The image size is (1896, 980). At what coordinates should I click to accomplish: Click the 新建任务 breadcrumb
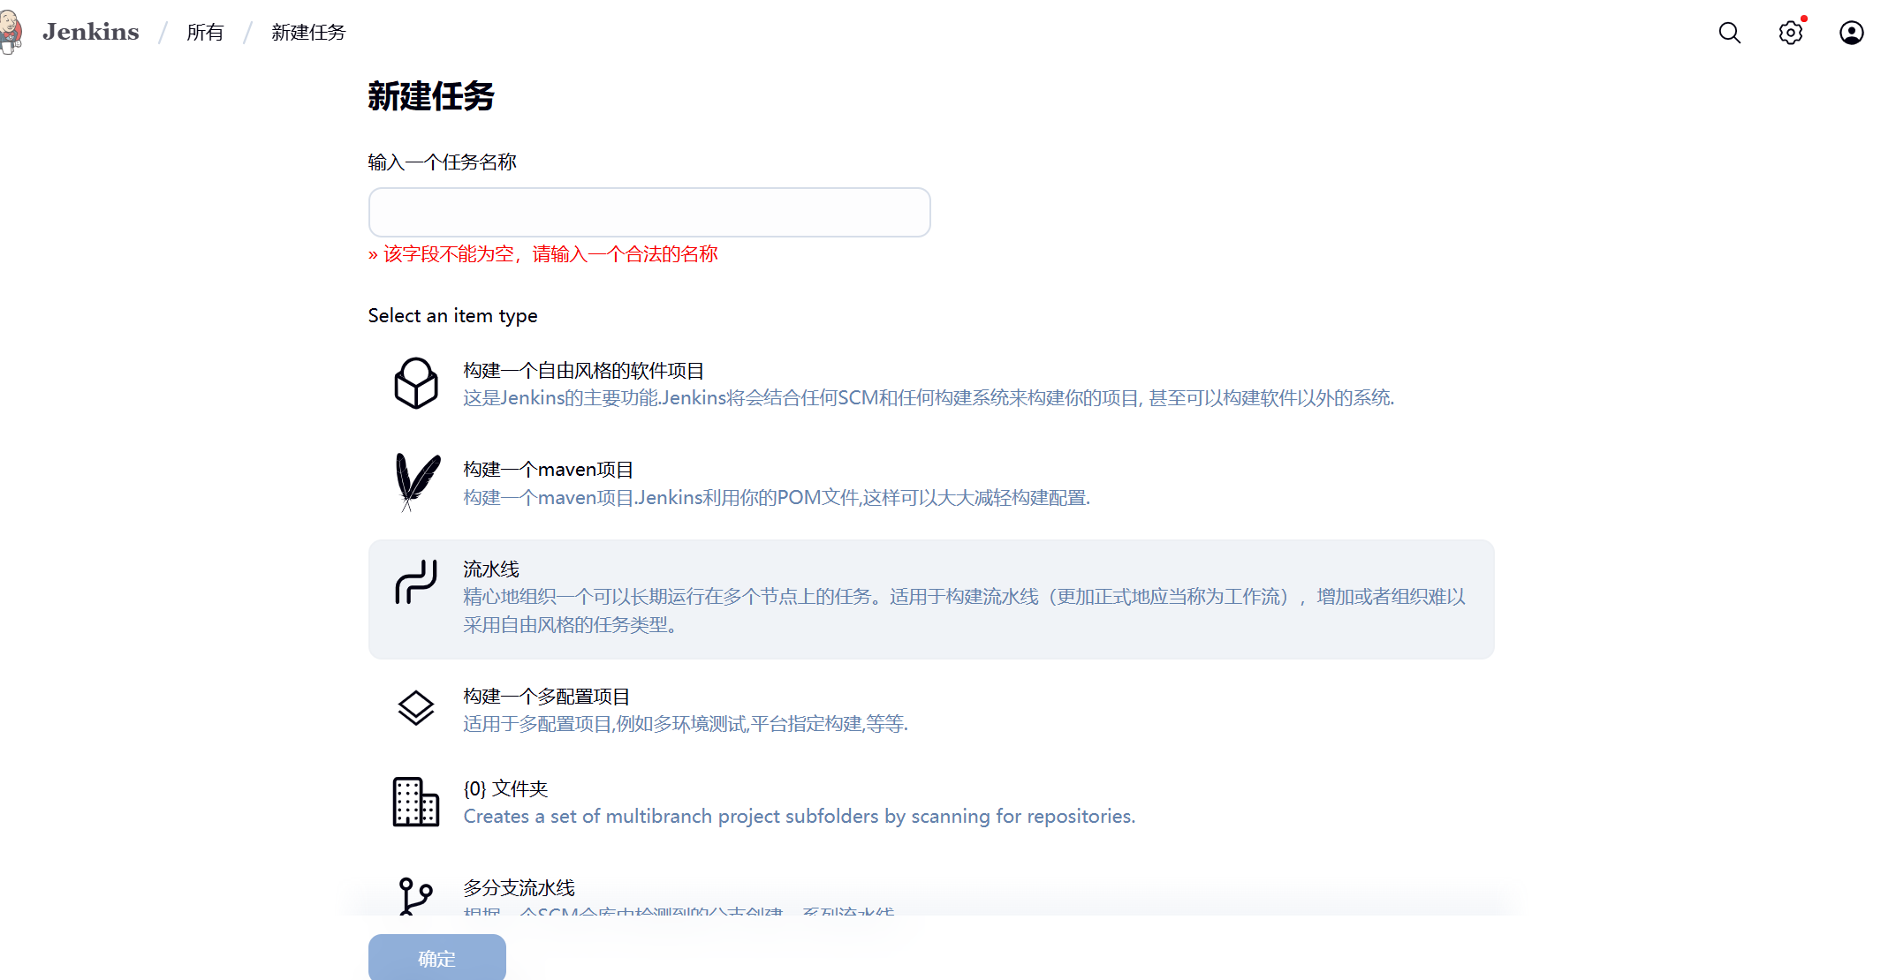[308, 33]
